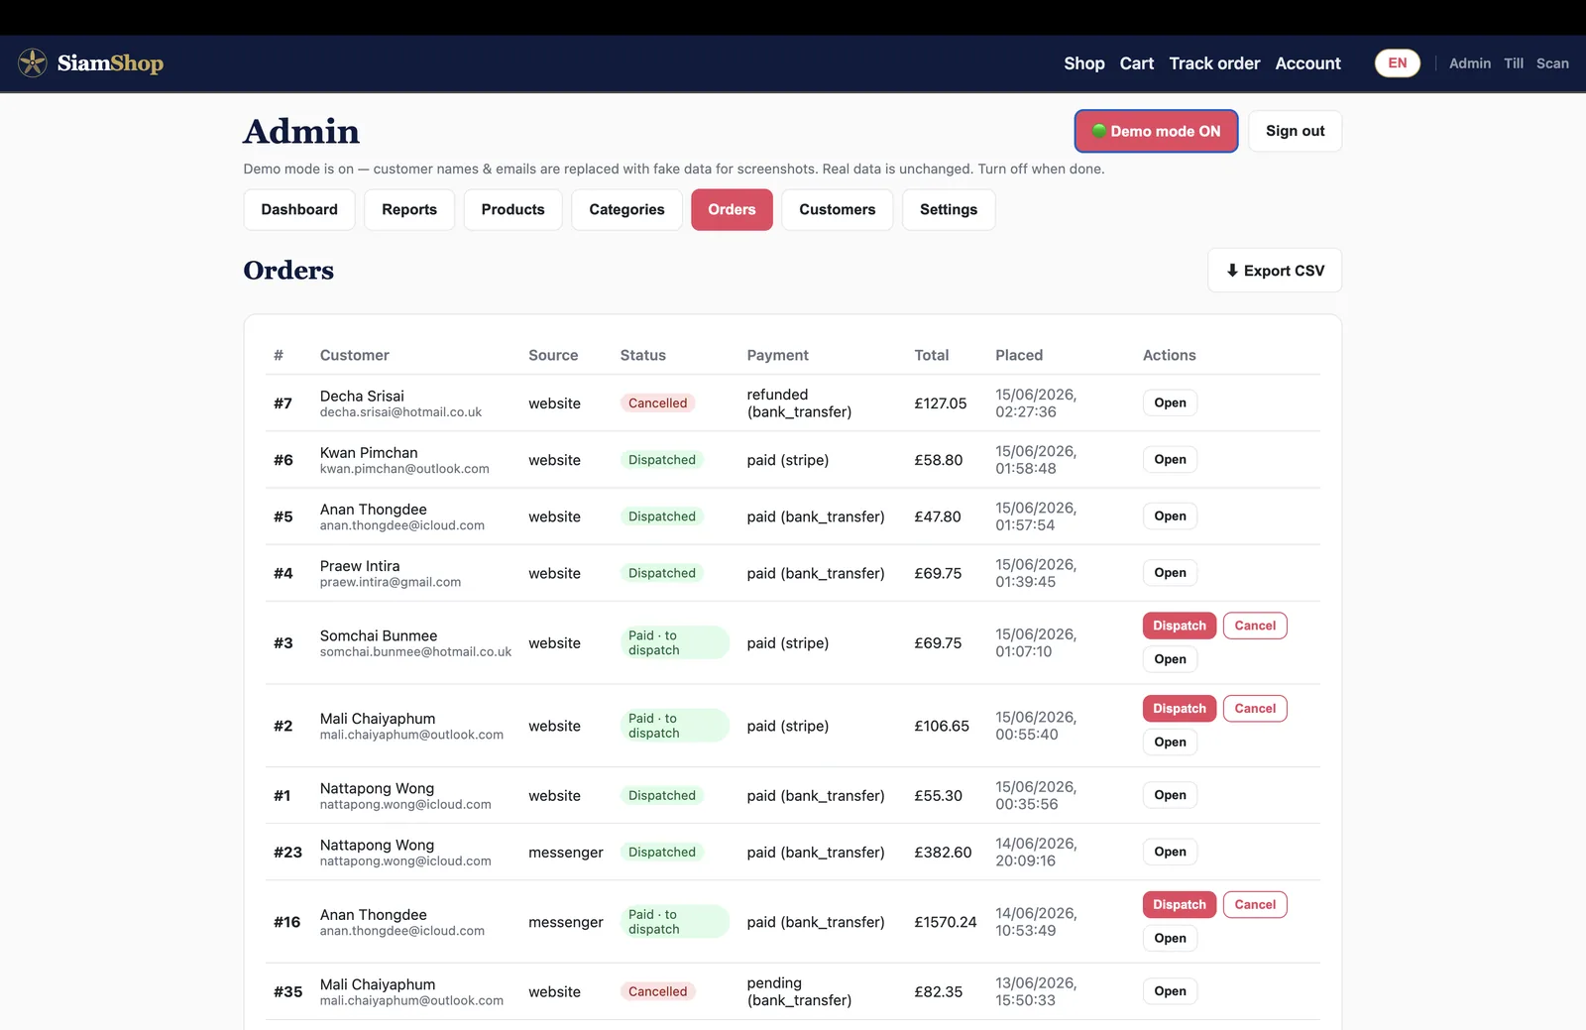This screenshot has width=1586, height=1030.
Task: Click Shop in the top navigation
Action: pyautogui.click(x=1084, y=63)
